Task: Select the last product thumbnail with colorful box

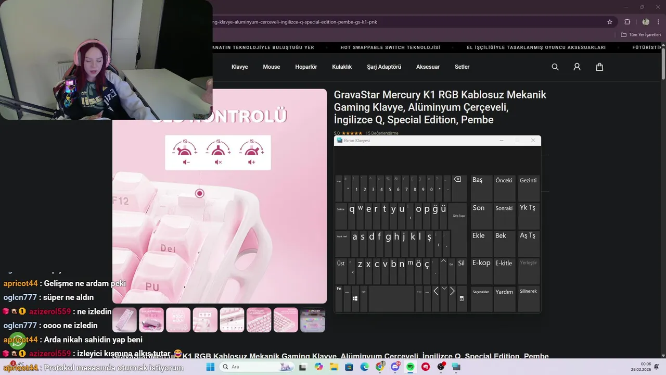Action: (313, 320)
